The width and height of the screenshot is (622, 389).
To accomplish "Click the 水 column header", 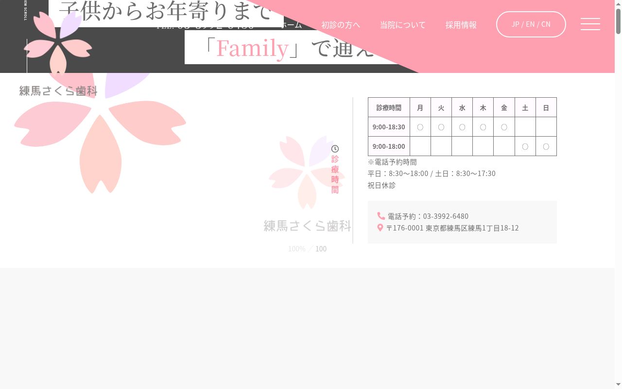I will click(462, 107).
